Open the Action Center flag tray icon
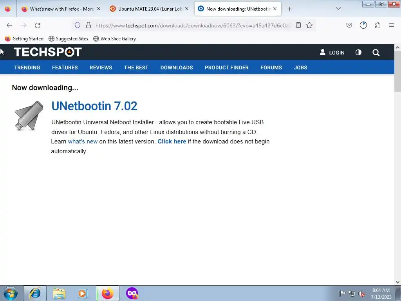The image size is (401, 301). [342, 294]
